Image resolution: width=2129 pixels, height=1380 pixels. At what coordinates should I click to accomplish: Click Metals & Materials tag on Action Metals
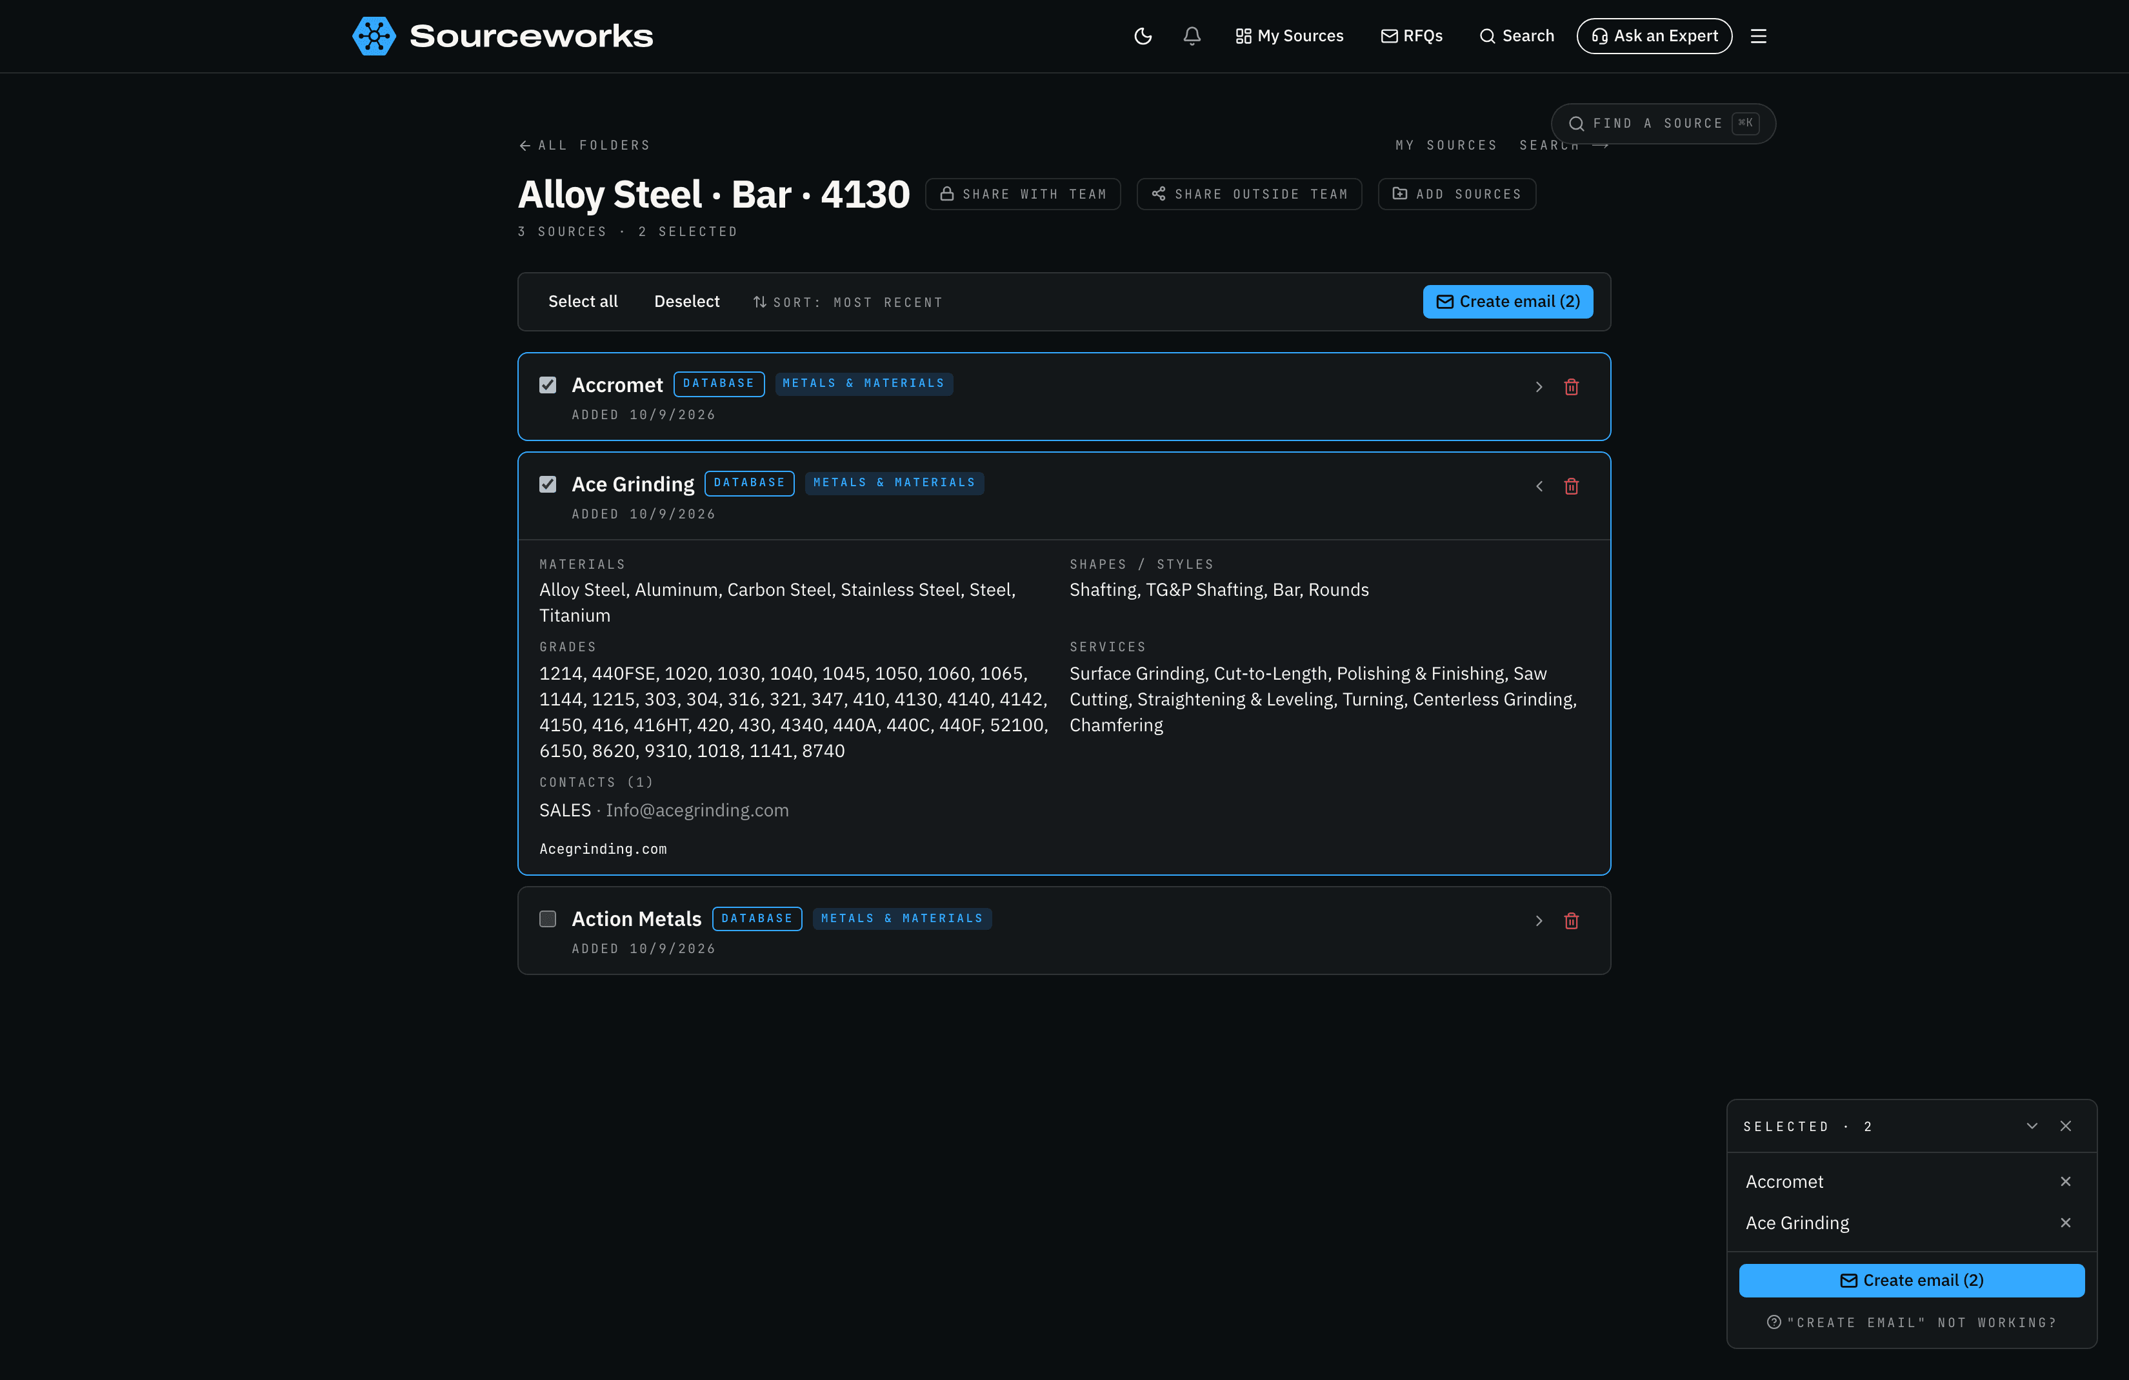click(x=902, y=918)
